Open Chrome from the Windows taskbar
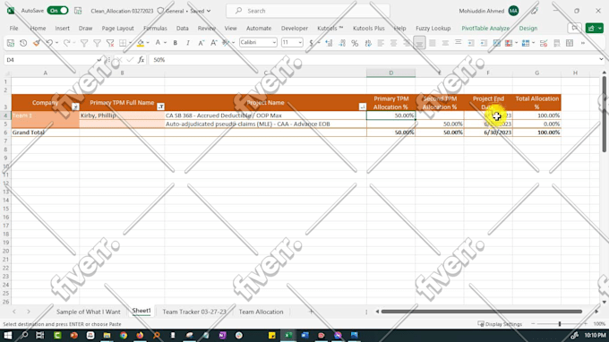 point(124,336)
